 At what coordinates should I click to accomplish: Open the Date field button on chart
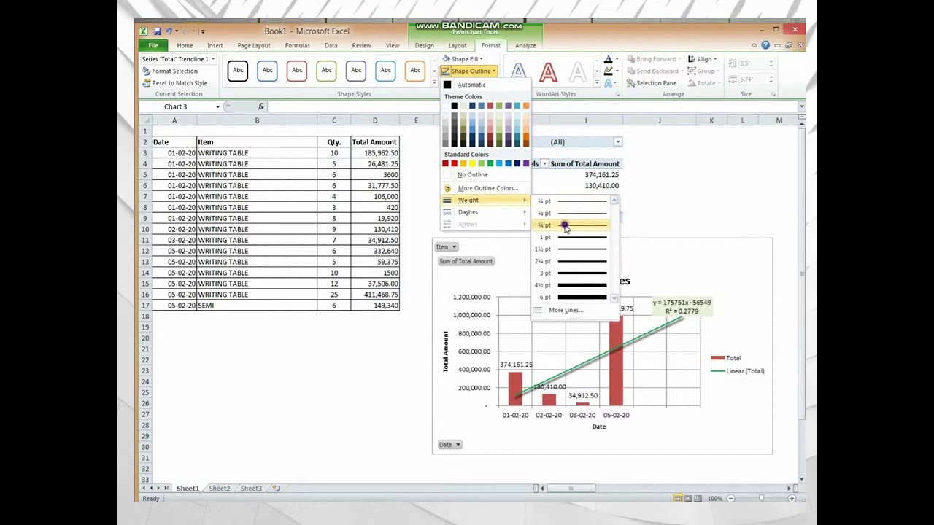(449, 445)
